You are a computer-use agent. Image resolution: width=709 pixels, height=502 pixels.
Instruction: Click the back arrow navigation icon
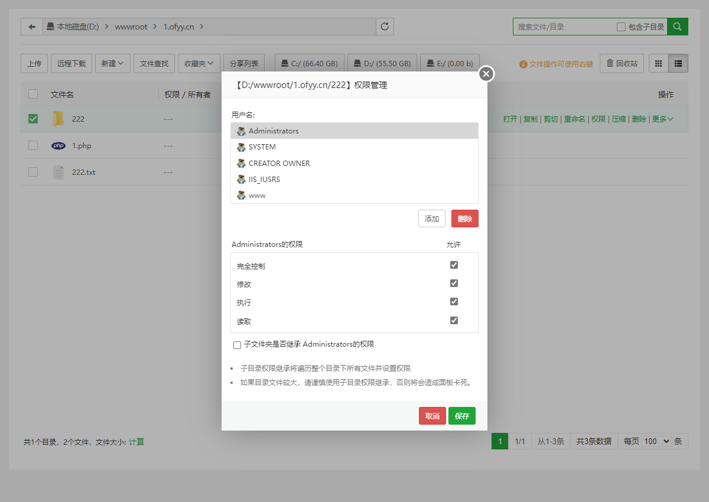click(x=32, y=27)
